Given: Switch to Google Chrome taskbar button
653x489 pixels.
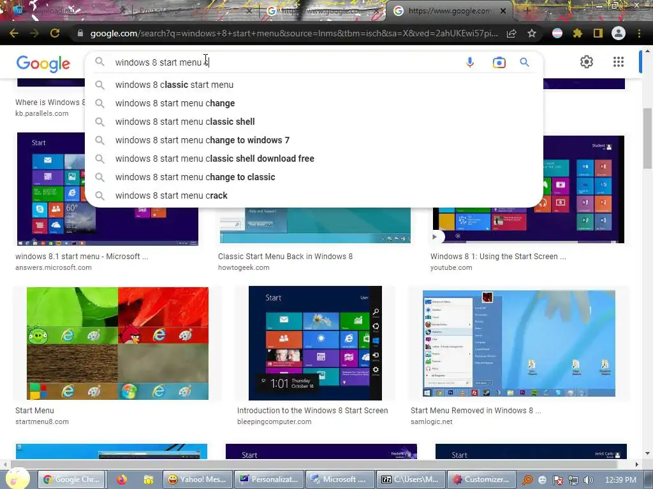Looking at the screenshot, I should click(71, 479).
